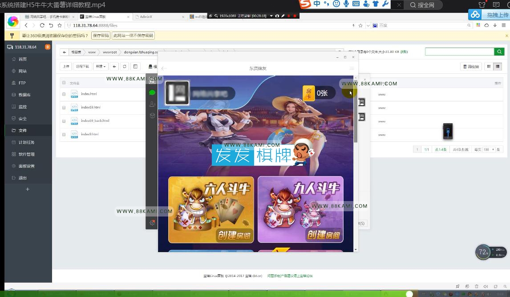The width and height of the screenshot is (510, 297).
Task: Click the Sogou microphone voice input icon
Action: (x=346, y=4)
